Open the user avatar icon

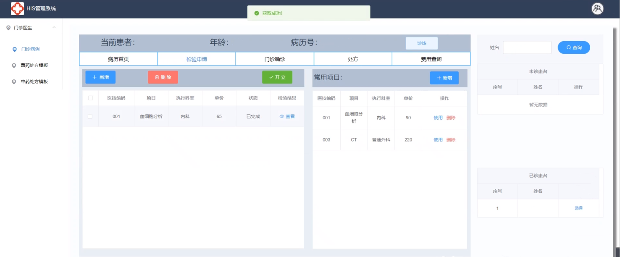click(x=597, y=8)
